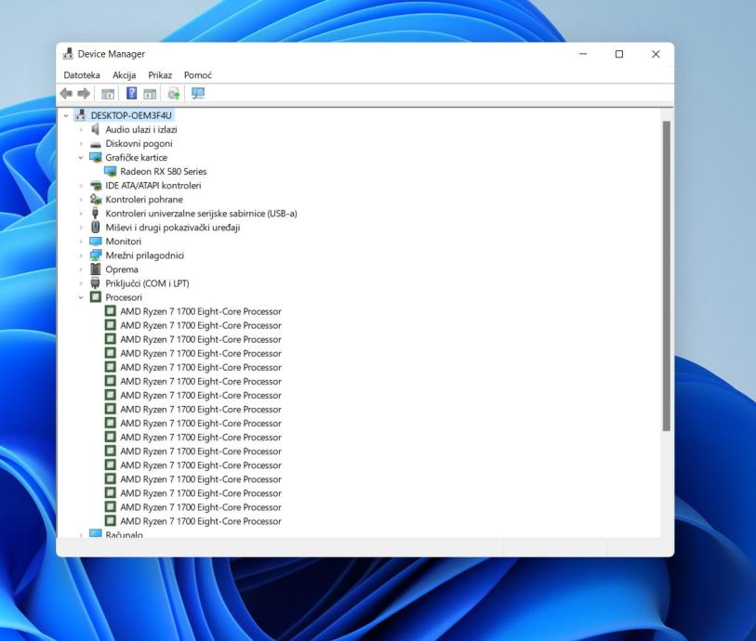Screen dimensions: 756x641
Task: Click the green-arrow update driver toolbar icon
Action: click(174, 93)
